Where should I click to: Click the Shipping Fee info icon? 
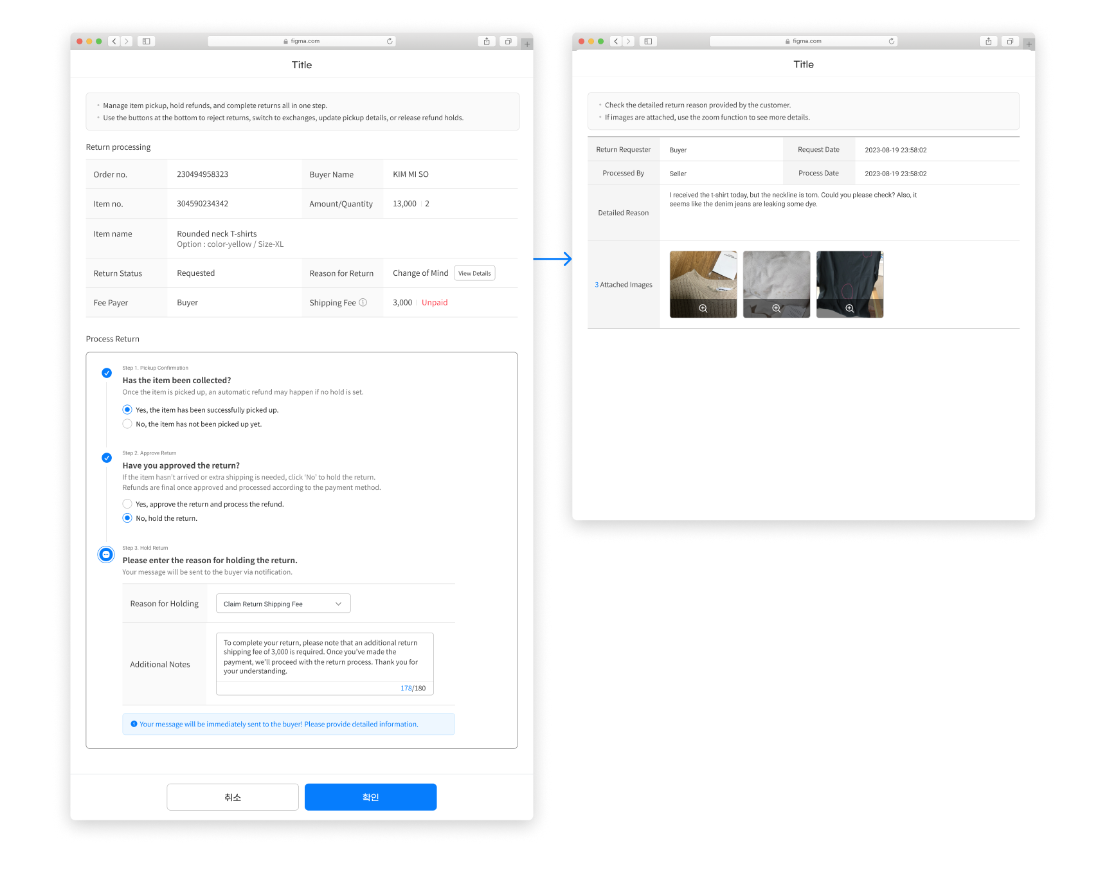coord(363,303)
